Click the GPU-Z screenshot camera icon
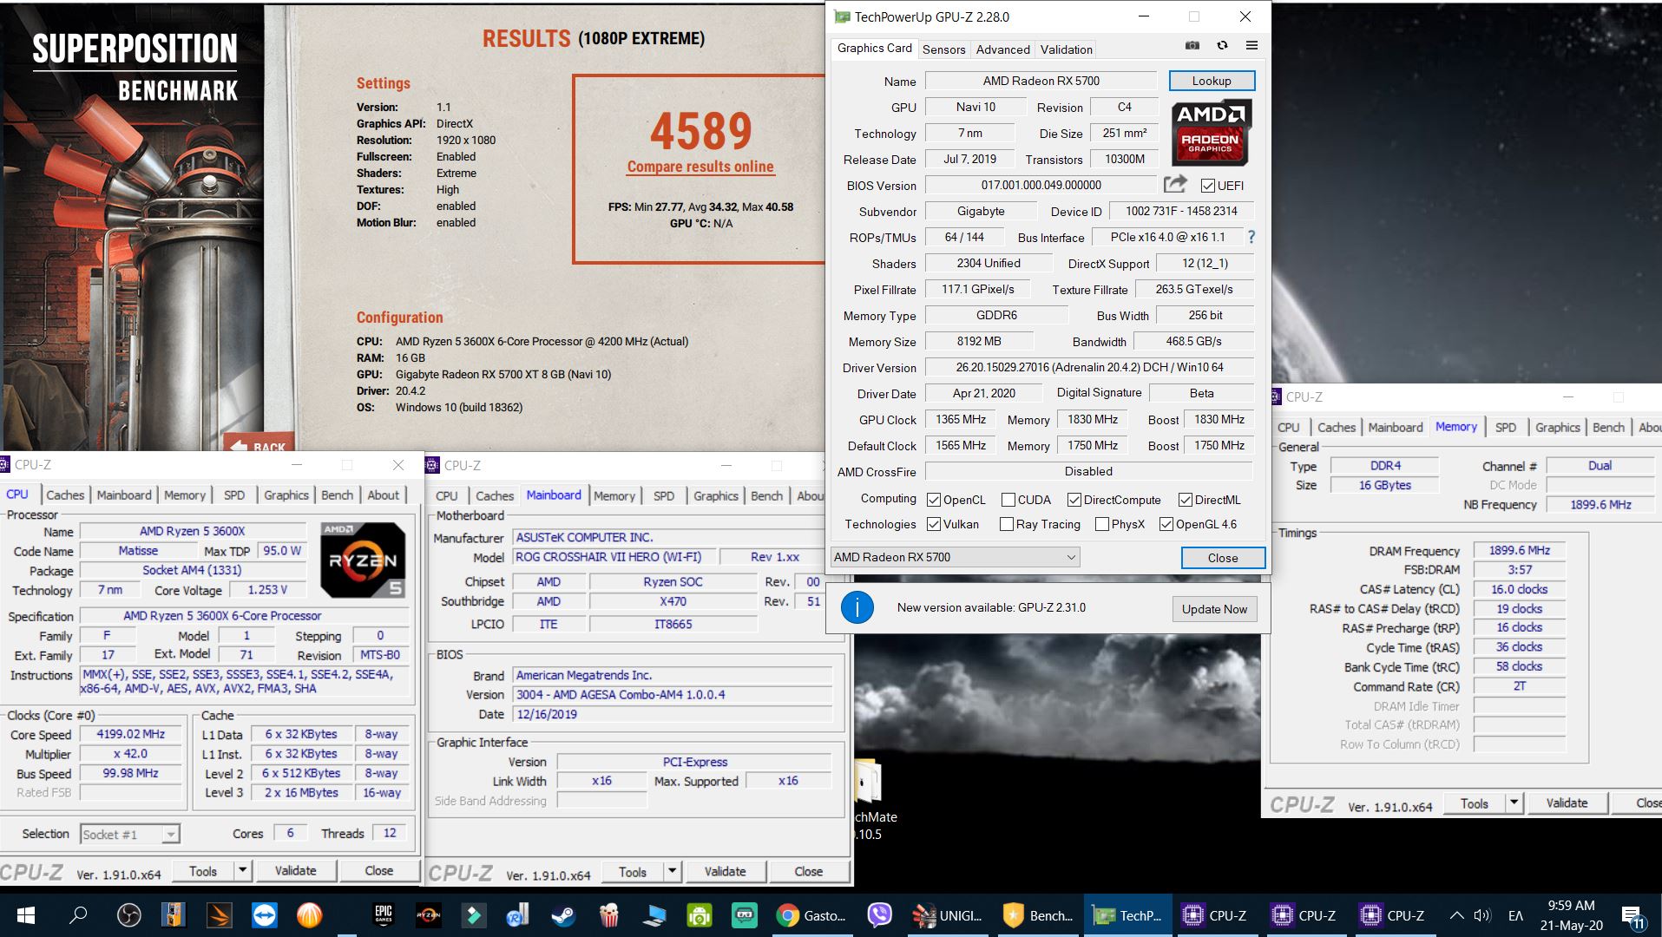This screenshot has width=1662, height=937. (x=1192, y=45)
